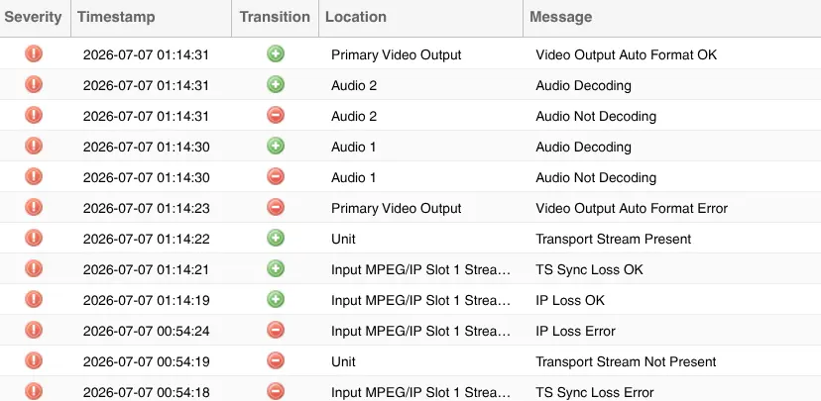Screen dimensions: 821x401
Task: Select message 'TS Sync Loss Error'
Action: tap(595, 393)
